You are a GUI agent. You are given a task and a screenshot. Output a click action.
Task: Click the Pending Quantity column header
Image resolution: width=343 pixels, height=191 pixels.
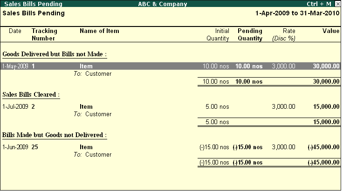pos(250,34)
